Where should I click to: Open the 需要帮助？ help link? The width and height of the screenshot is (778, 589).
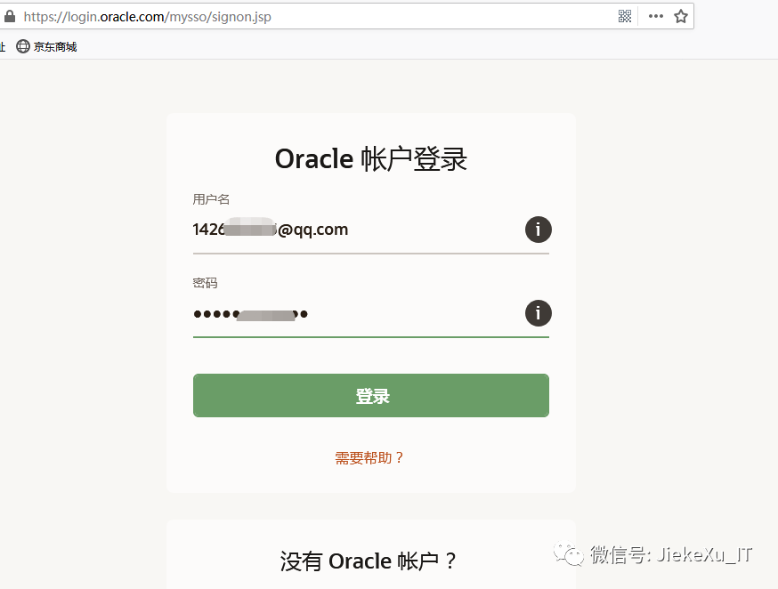click(x=369, y=457)
